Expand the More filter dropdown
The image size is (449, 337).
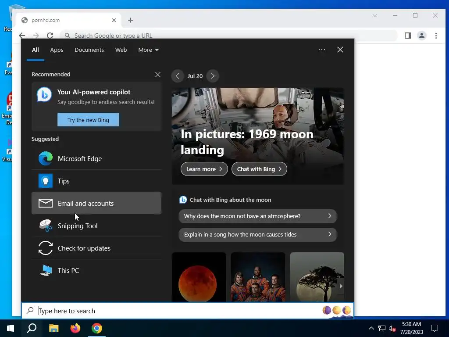(148, 50)
